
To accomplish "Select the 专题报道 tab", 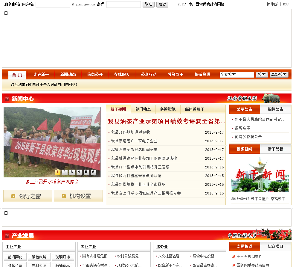I will click(245, 246).
